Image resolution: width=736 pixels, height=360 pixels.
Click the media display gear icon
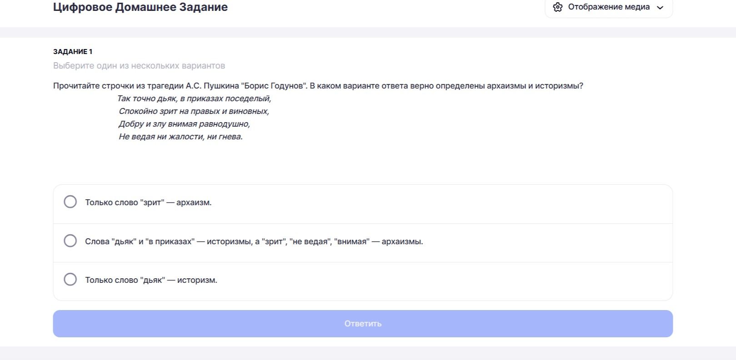[558, 7]
